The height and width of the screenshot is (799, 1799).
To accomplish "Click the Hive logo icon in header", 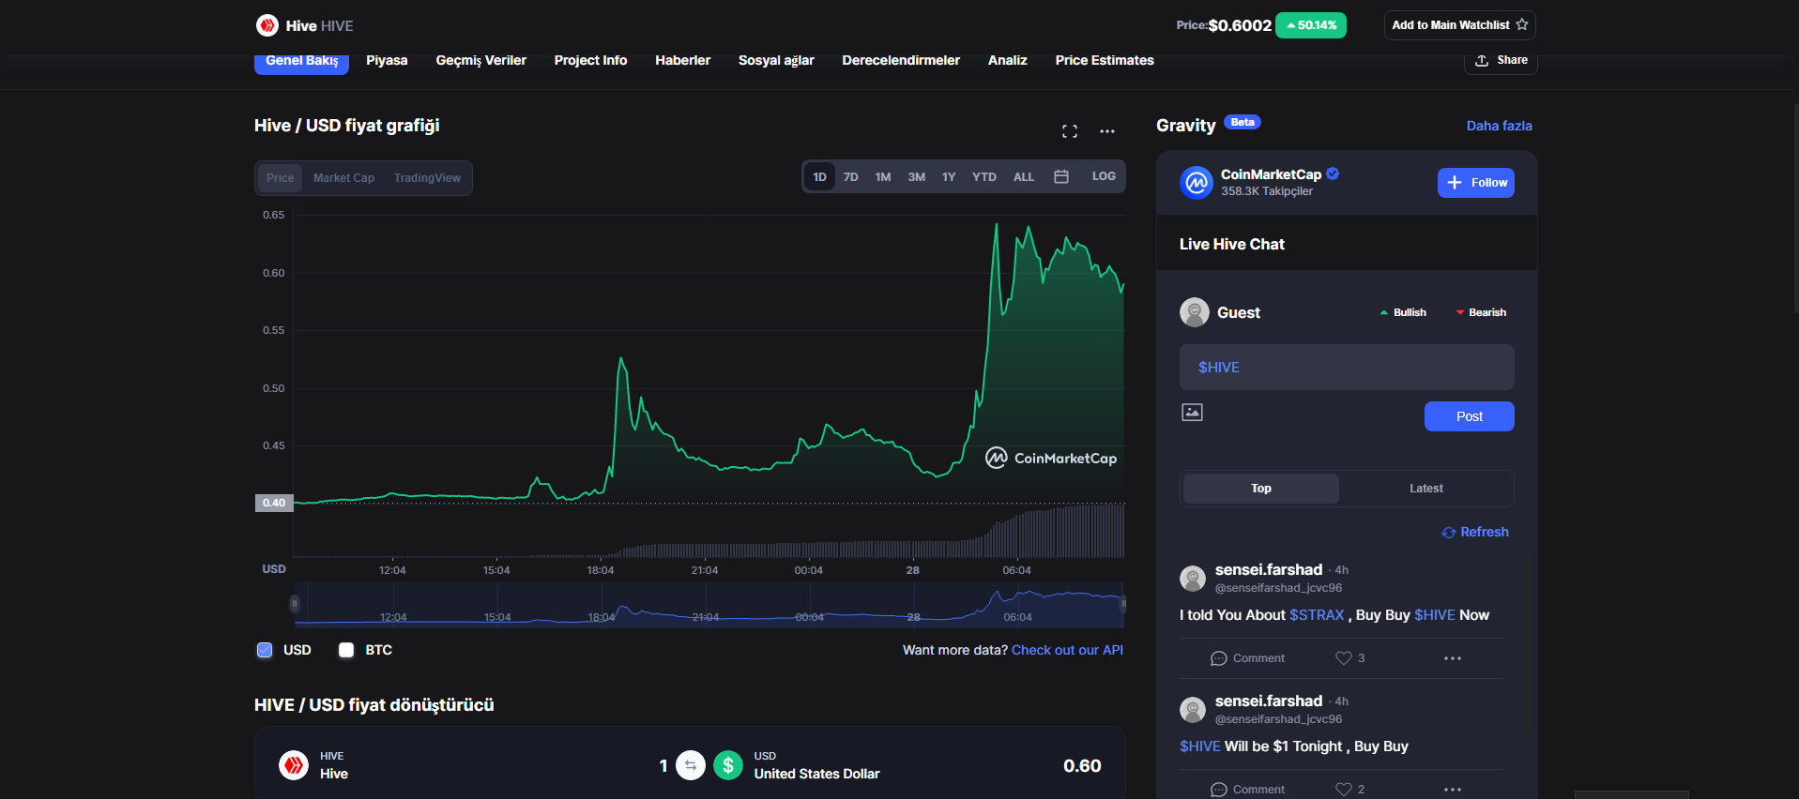I will pyautogui.click(x=267, y=25).
